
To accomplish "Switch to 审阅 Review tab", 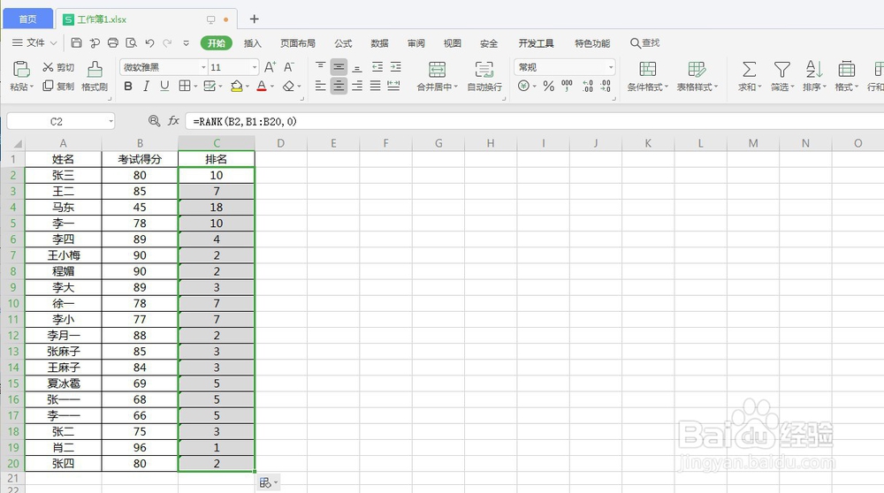I will click(x=416, y=43).
